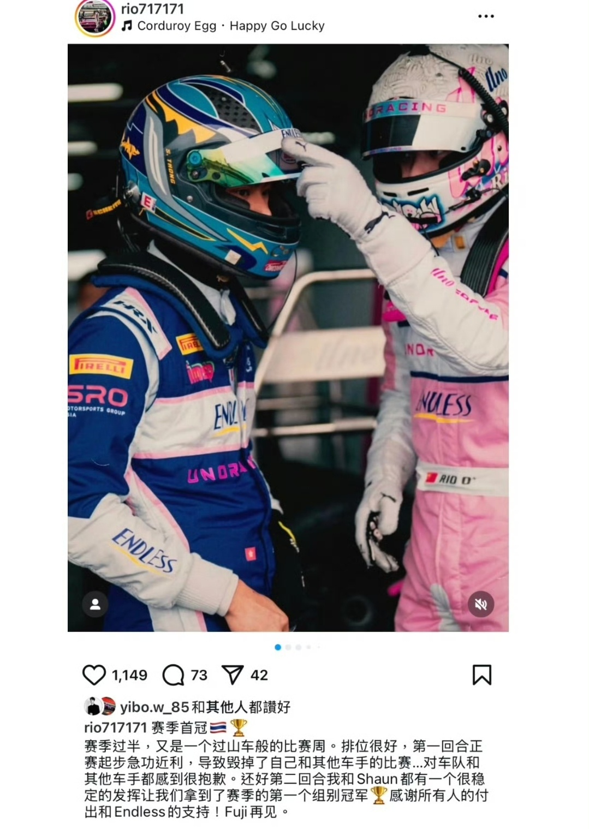
Task: View the 1,149 likes count
Action: coord(129,675)
